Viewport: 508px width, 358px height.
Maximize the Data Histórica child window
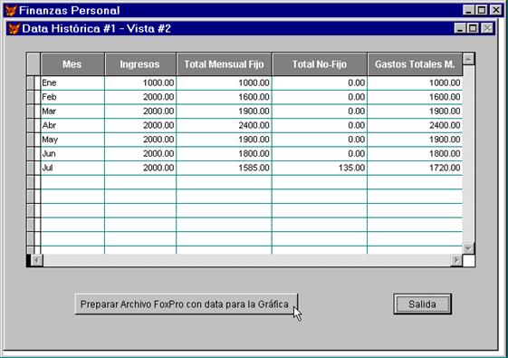[473, 28]
